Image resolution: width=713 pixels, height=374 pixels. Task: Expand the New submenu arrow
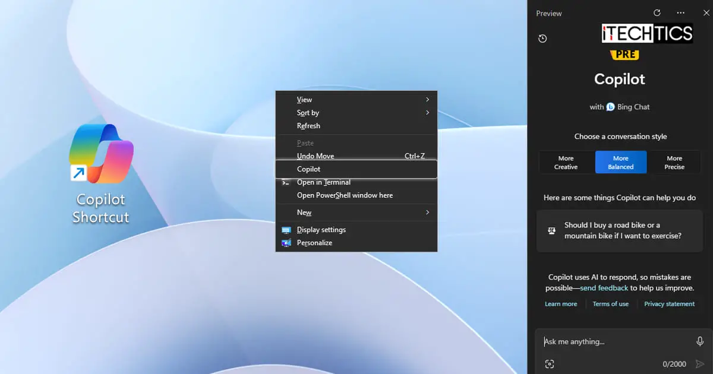click(428, 213)
